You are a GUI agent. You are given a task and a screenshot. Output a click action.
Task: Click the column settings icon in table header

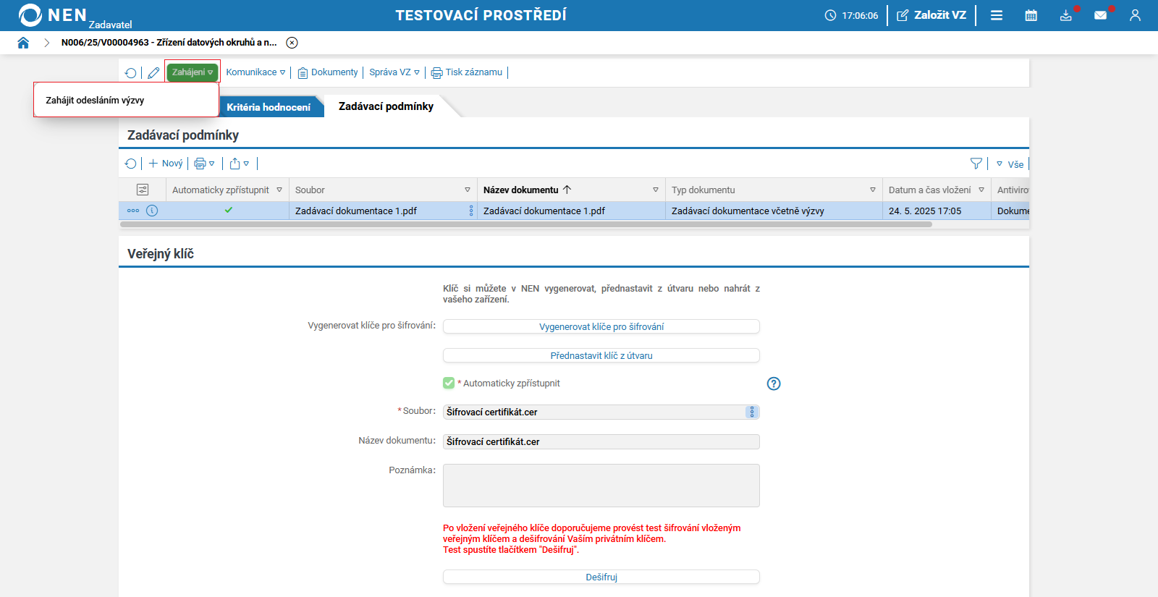click(x=143, y=190)
